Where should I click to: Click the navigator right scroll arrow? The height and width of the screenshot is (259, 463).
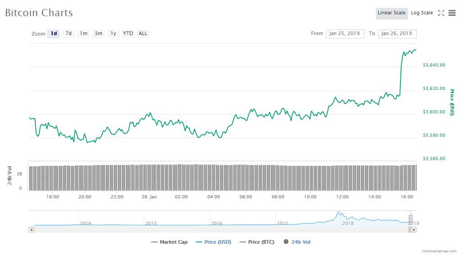point(414,230)
